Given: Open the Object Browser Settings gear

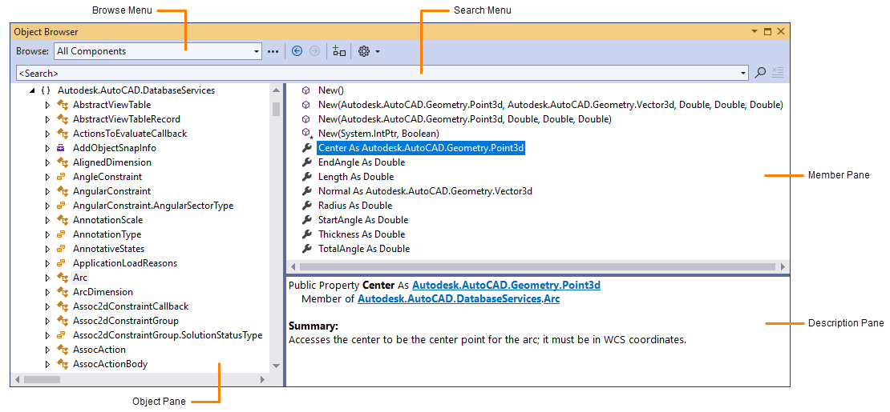Looking at the screenshot, I should [364, 51].
